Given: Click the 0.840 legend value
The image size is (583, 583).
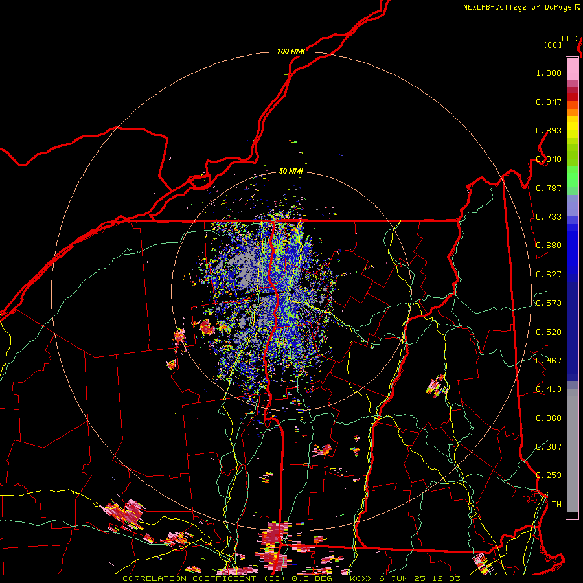Looking at the screenshot, I should (x=549, y=159).
